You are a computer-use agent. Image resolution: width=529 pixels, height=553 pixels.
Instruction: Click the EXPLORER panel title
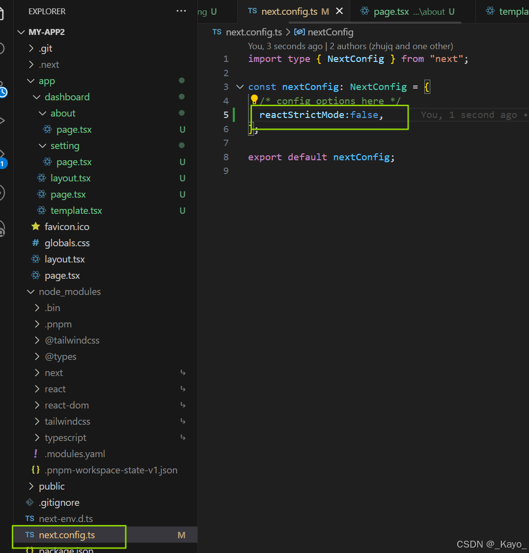47,11
